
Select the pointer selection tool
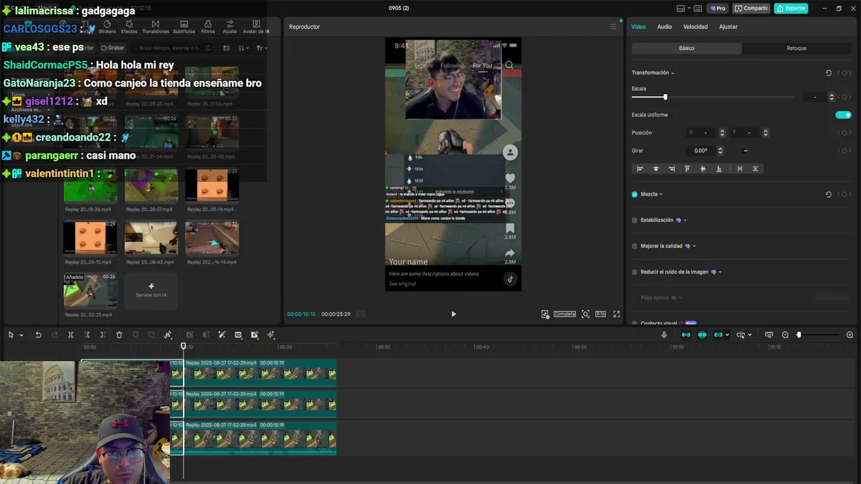click(x=11, y=335)
